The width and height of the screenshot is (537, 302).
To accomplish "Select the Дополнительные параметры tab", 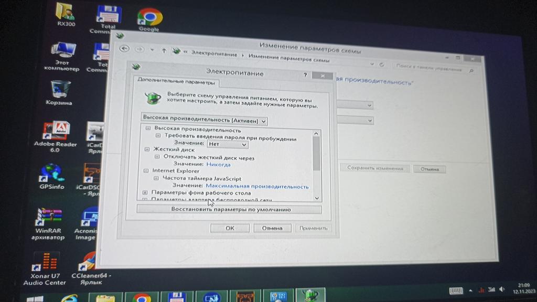I will (176, 81).
